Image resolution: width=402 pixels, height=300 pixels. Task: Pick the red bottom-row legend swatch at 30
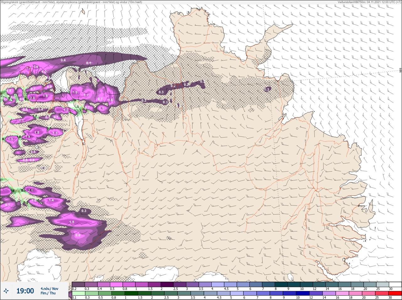click(395, 293)
